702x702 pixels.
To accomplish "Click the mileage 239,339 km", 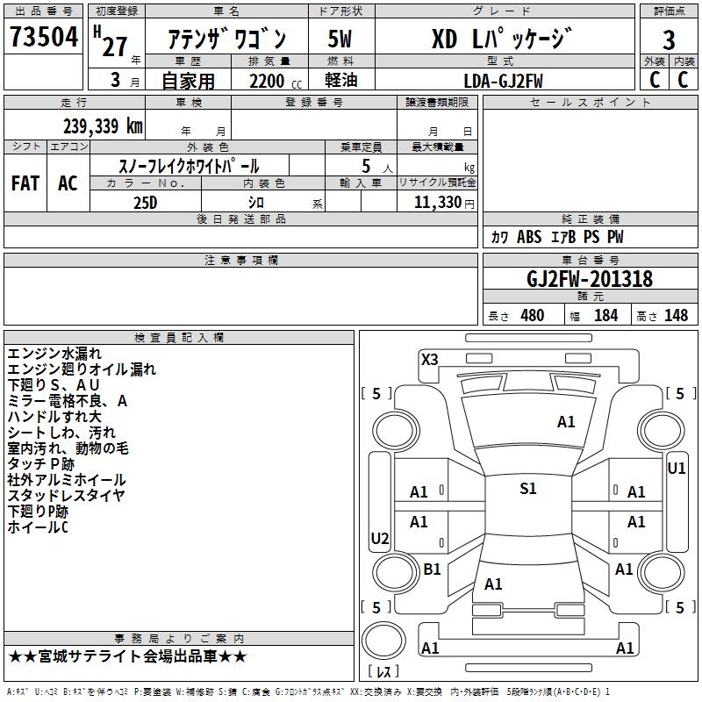I will (103, 125).
